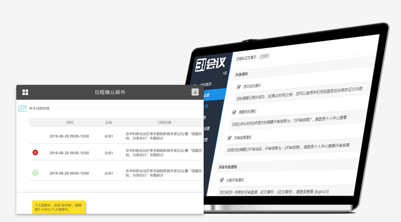Click the green checkmark status icon in the schedule table
Image resolution: width=401 pixels, height=222 pixels.
coord(35,173)
